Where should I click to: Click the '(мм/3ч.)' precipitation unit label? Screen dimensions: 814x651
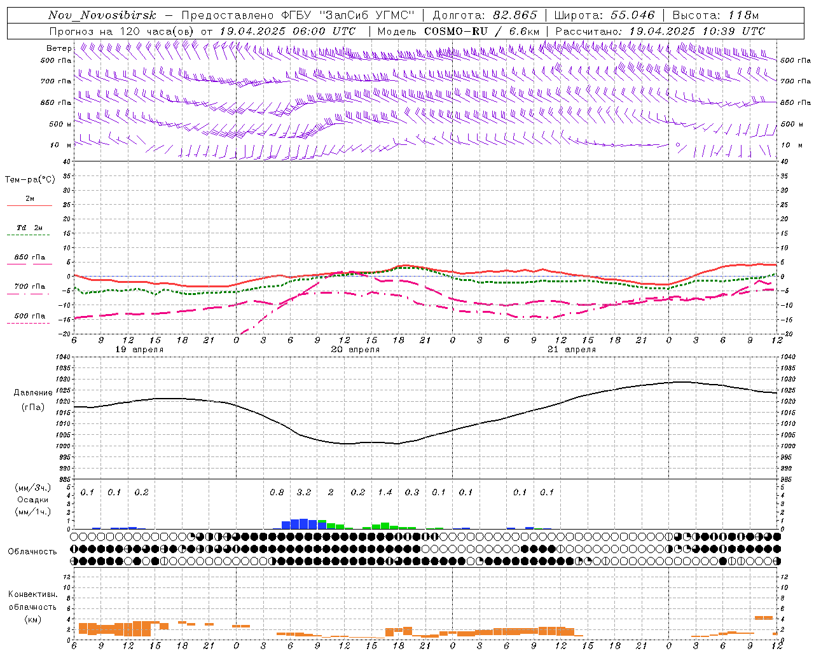(33, 488)
